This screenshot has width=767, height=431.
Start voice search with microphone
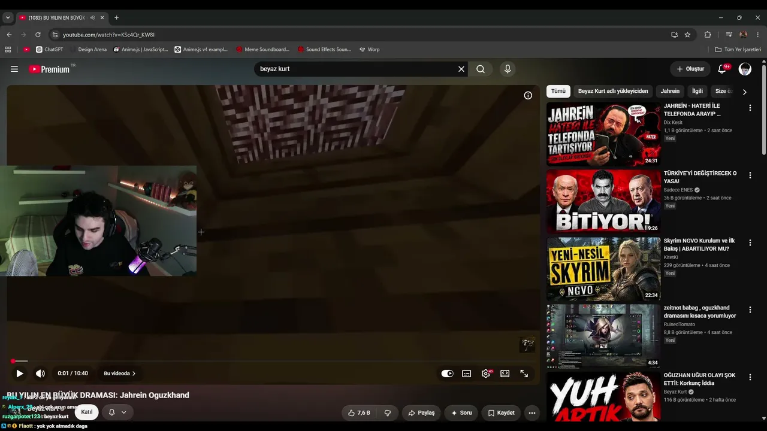point(508,69)
